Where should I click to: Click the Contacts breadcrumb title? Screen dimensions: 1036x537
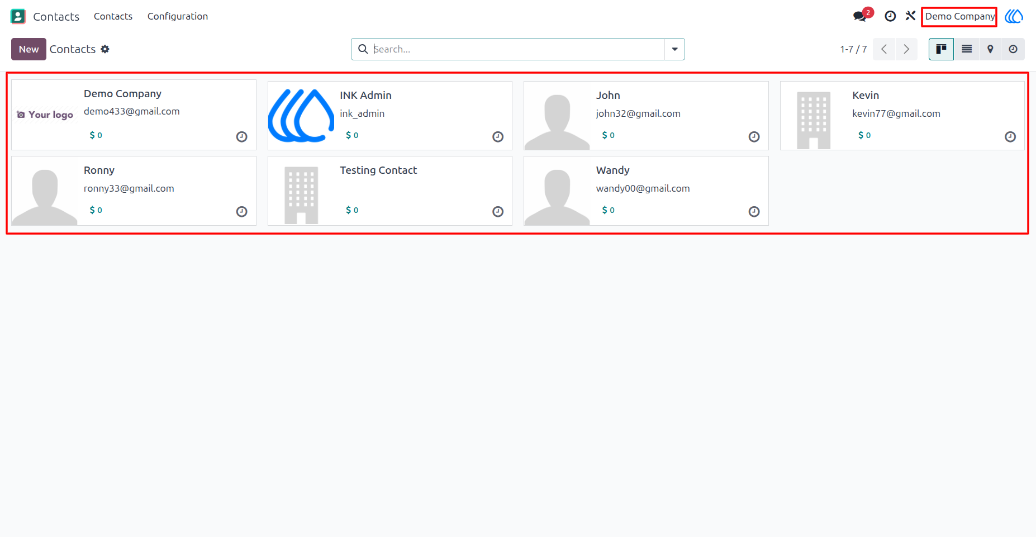tap(73, 49)
